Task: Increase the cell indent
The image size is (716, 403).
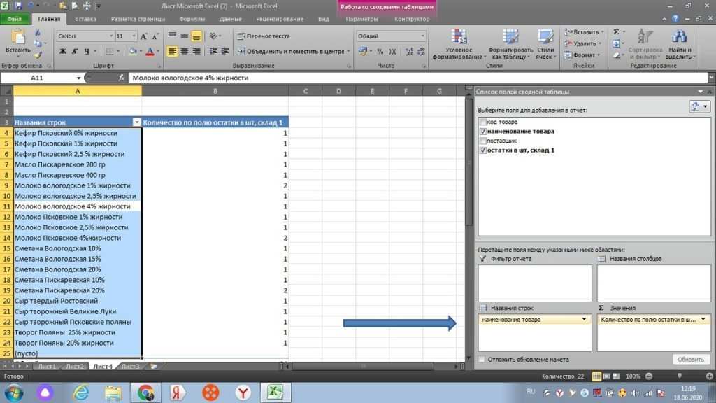Action: [x=225, y=51]
